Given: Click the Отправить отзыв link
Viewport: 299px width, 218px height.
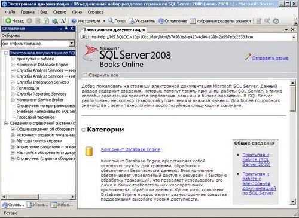Looking at the screenshot, I should coord(270,58).
